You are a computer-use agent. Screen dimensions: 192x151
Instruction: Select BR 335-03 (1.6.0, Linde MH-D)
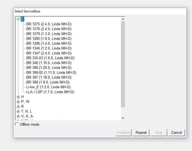click(50, 58)
